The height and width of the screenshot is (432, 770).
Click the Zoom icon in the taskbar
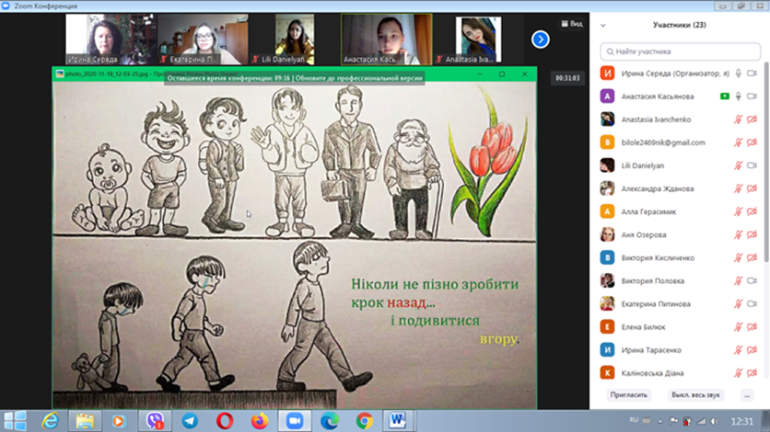click(295, 420)
